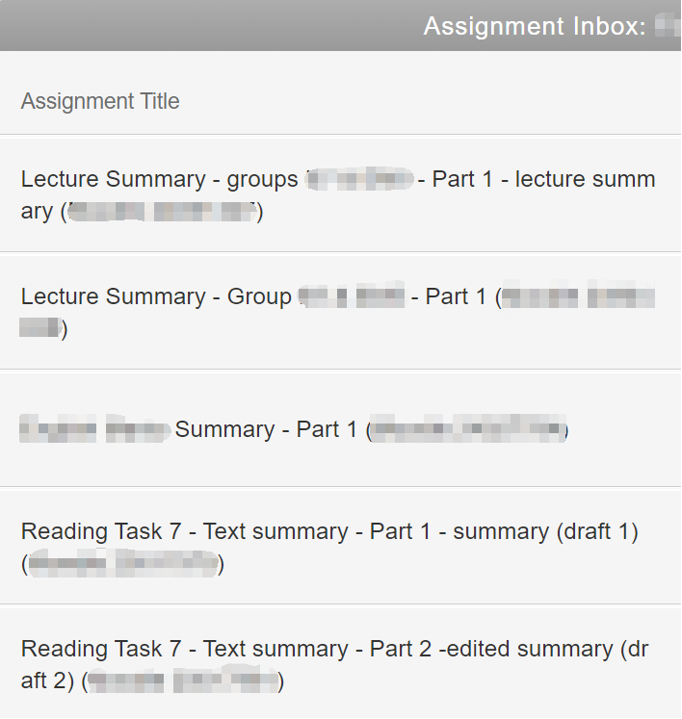This screenshot has width=682, height=719.
Task: Click 'Part 1 - lecture summ' text in first row
Action: [x=543, y=179]
